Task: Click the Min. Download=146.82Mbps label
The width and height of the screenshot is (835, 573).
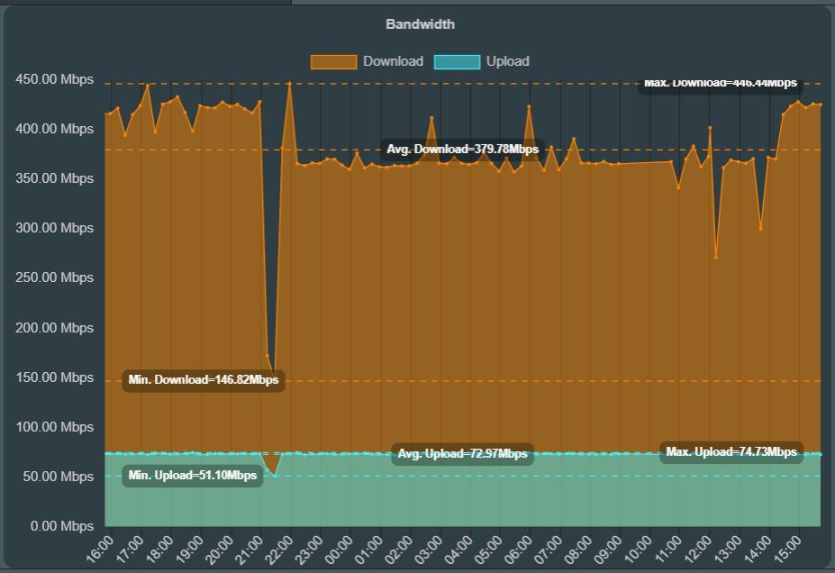Action: point(204,380)
